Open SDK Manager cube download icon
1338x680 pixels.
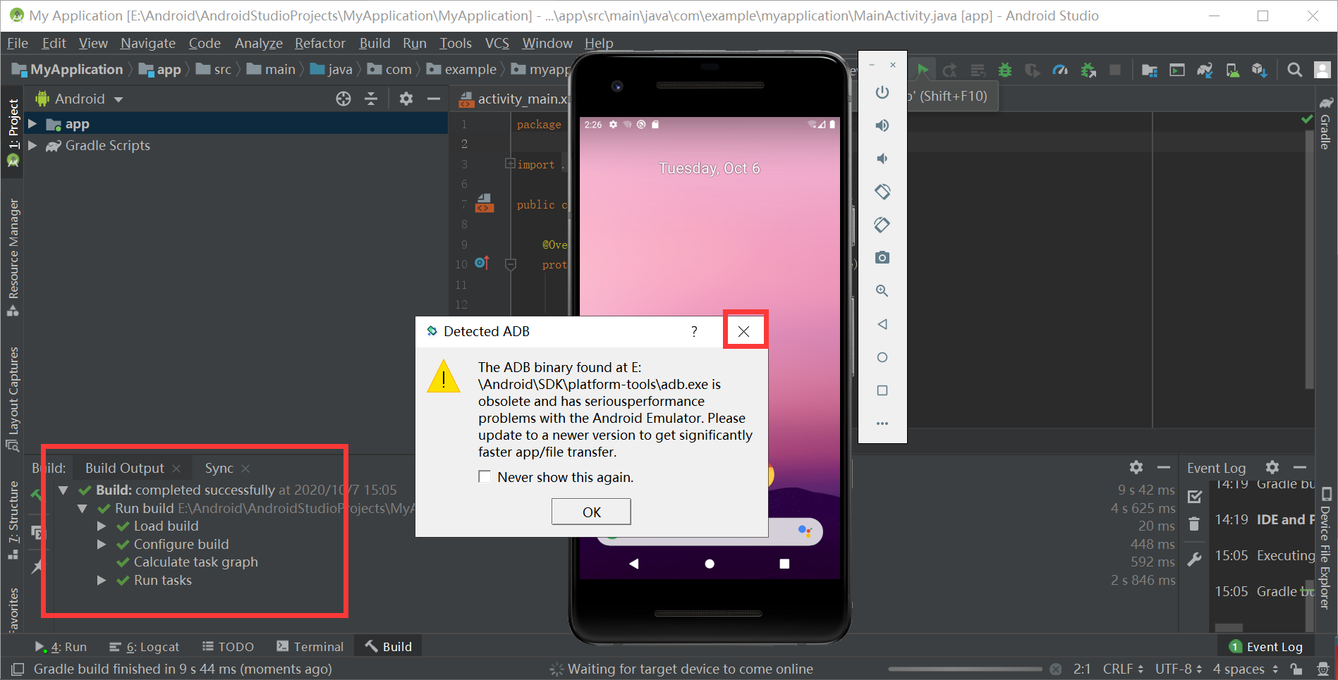click(x=1260, y=70)
